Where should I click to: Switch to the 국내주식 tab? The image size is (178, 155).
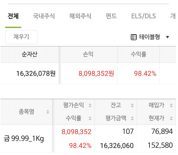pos(44,16)
